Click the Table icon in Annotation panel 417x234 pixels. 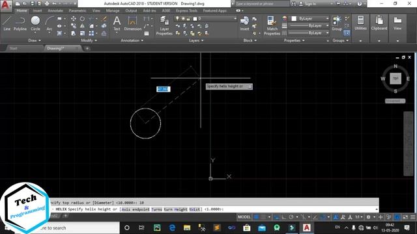pos(147,33)
